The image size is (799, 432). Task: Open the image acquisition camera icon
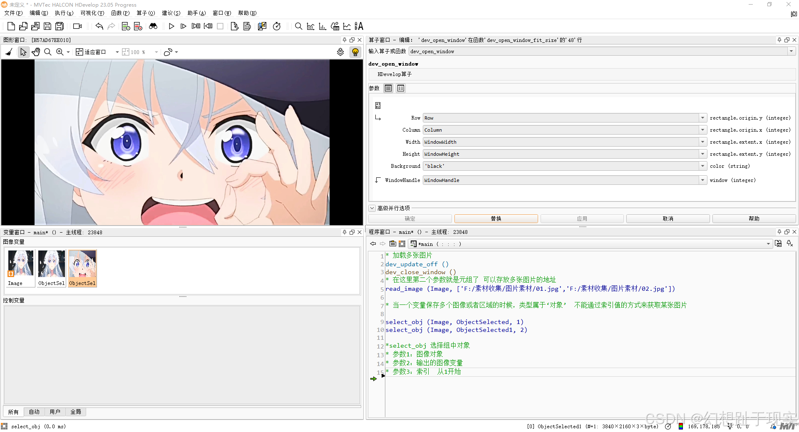click(77, 26)
